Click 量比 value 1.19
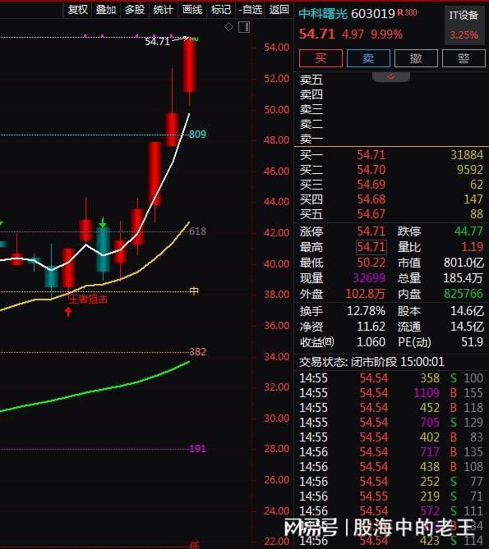The width and height of the screenshot is (489, 549). 473,247
